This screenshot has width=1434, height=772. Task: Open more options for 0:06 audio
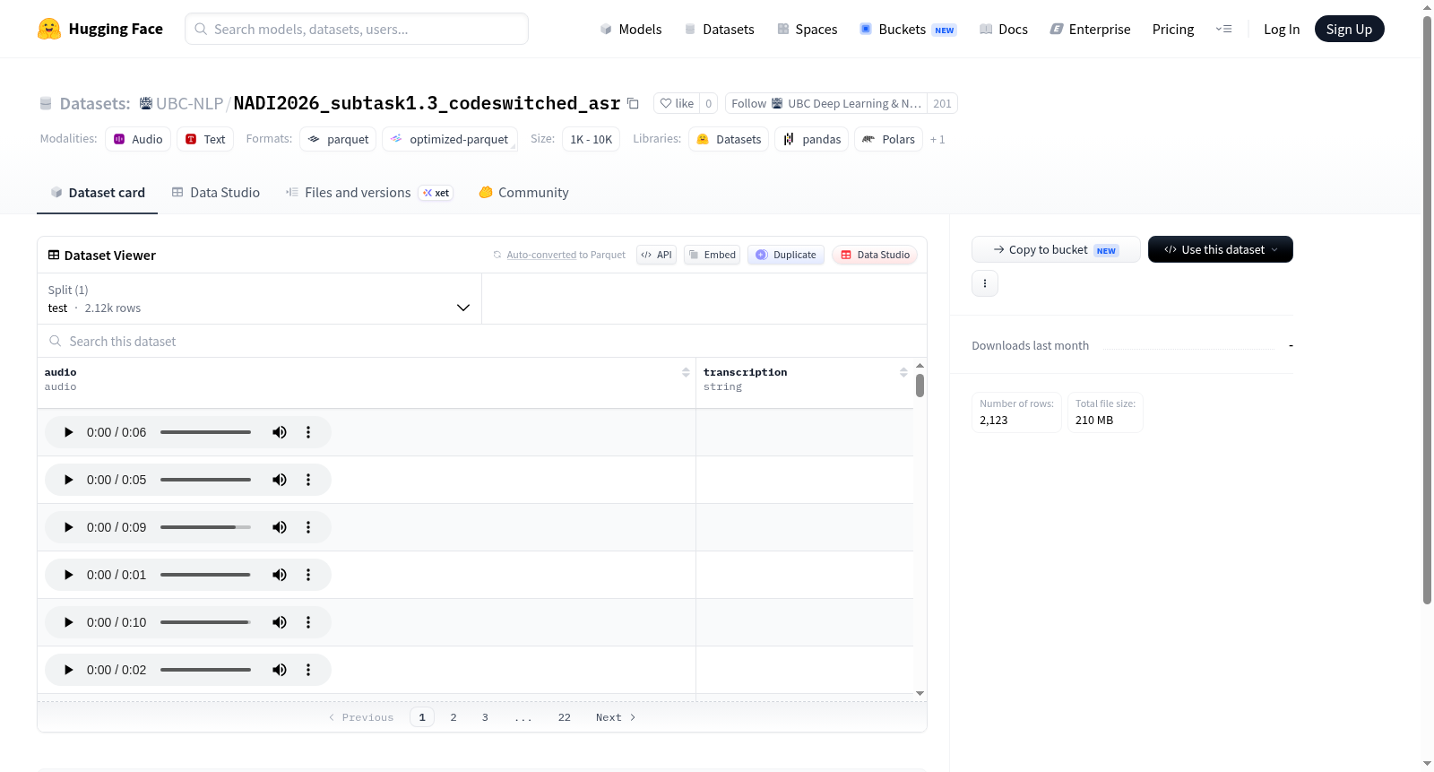click(x=308, y=432)
